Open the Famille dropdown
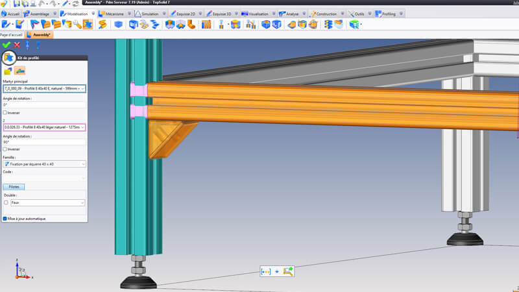Screen dimensions: 519x292 pos(82,164)
